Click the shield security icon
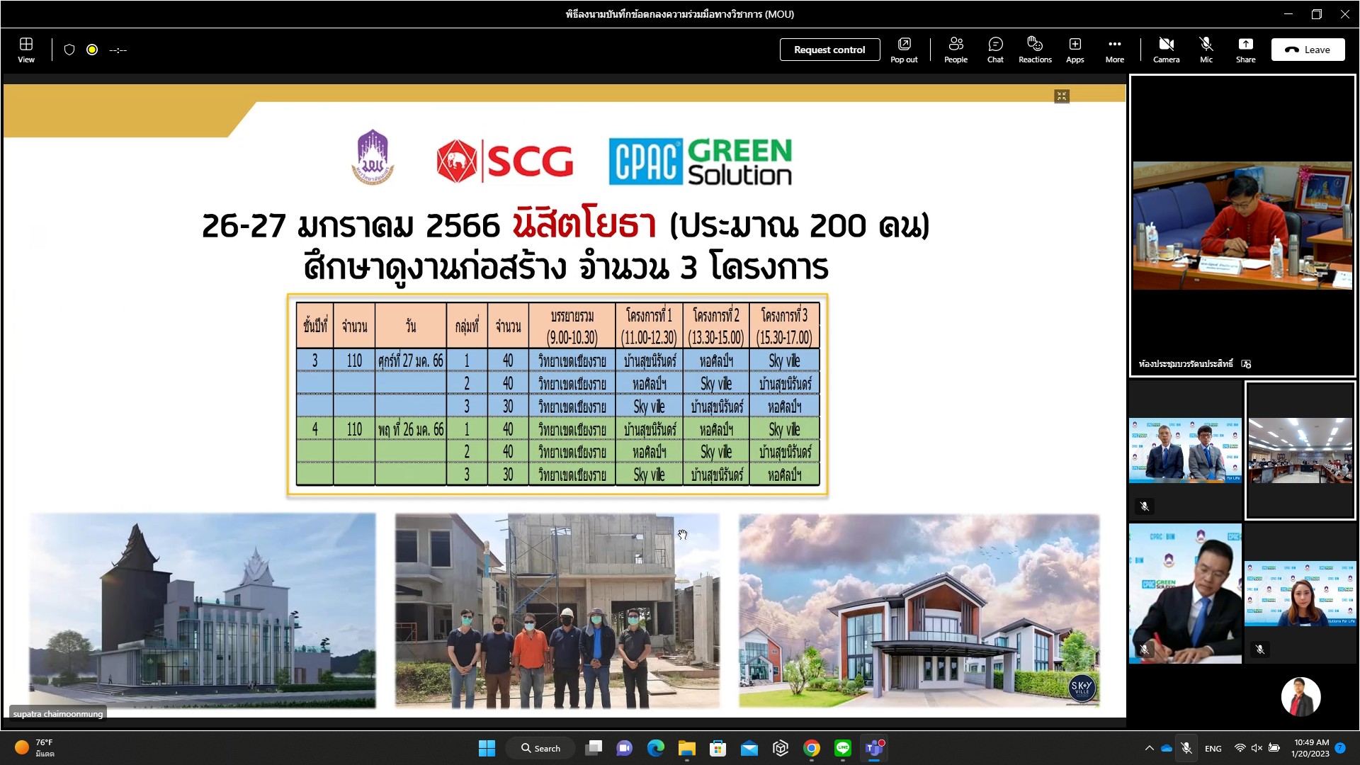The width and height of the screenshot is (1360, 765). (x=69, y=50)
